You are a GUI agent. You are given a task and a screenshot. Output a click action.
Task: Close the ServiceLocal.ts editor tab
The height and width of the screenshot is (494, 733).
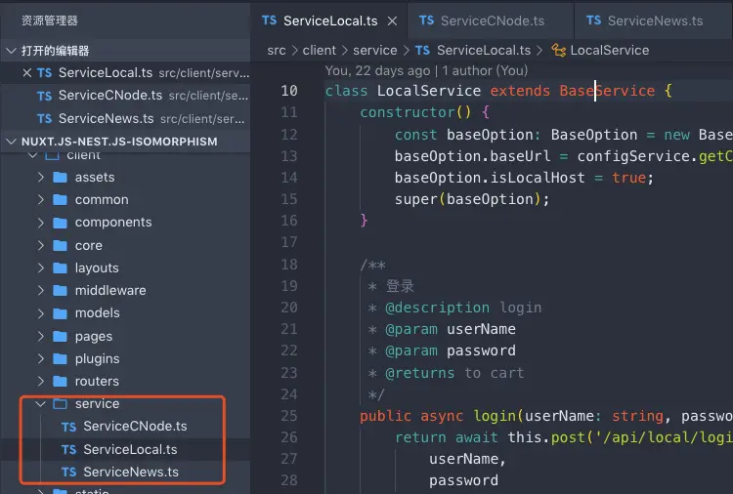[392, 21]
